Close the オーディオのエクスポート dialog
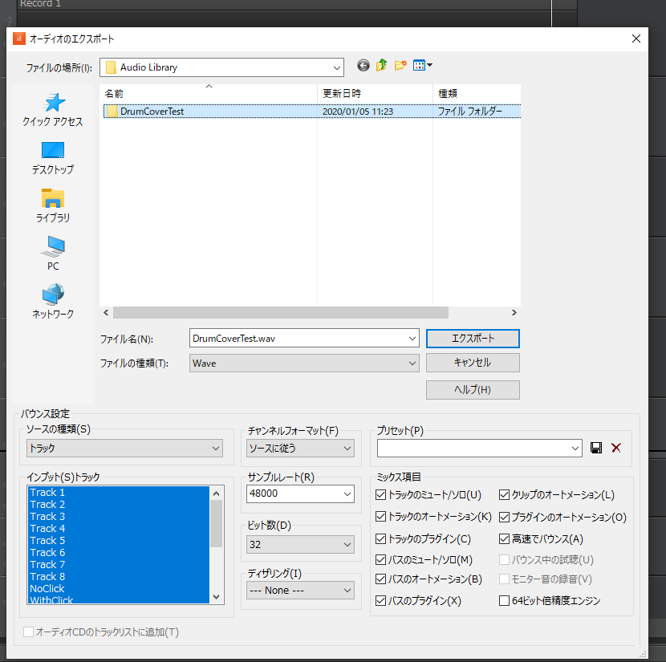 pyautogui.click(x=636, y=39)
